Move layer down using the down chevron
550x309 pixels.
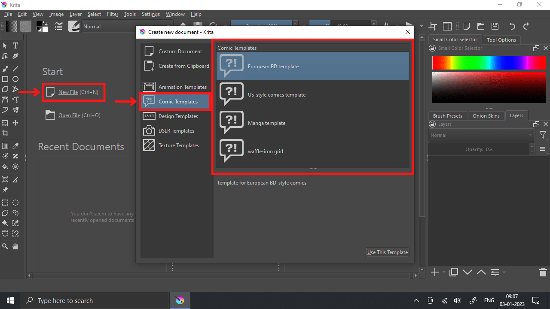click(467, 272)
